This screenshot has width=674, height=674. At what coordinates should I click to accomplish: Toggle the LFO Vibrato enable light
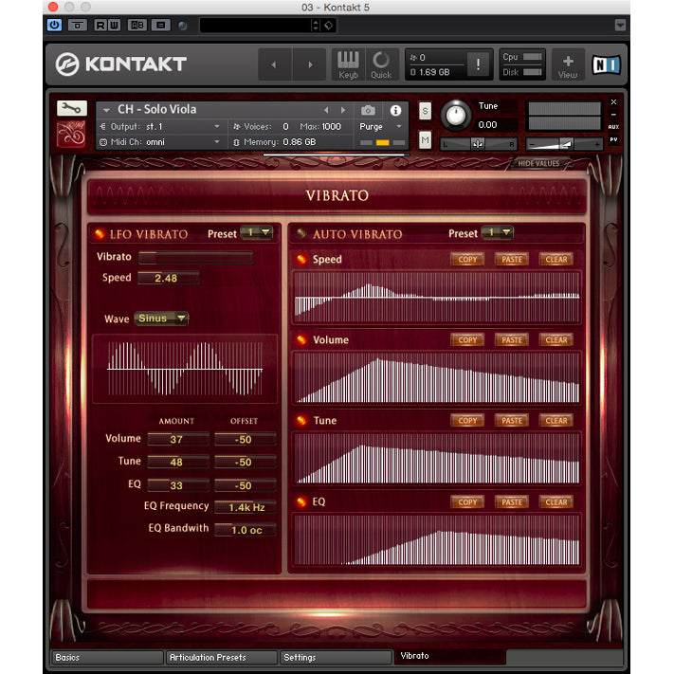point(99,234)
